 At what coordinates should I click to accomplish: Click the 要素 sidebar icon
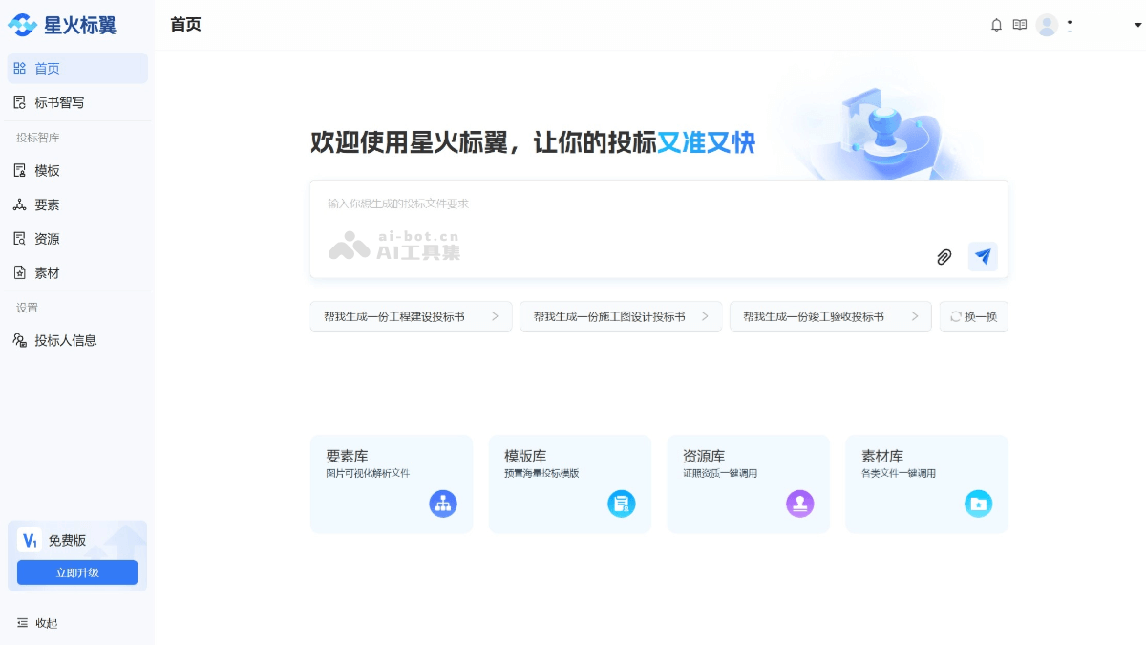pos(21,204)
